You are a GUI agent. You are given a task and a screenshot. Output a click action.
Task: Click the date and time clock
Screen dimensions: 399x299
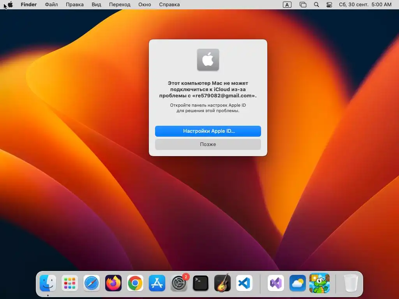pos(365,5)
